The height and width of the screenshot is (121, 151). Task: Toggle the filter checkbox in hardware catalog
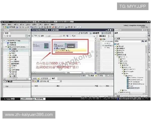pos(116,44)
